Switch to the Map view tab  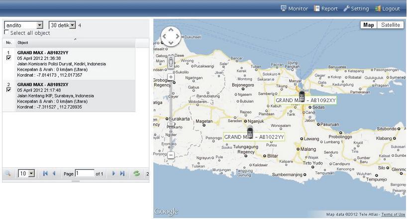369,25
